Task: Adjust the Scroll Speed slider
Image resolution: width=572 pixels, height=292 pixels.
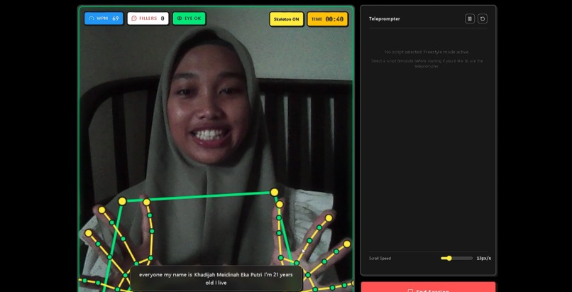Action: [x=456, y=258]
